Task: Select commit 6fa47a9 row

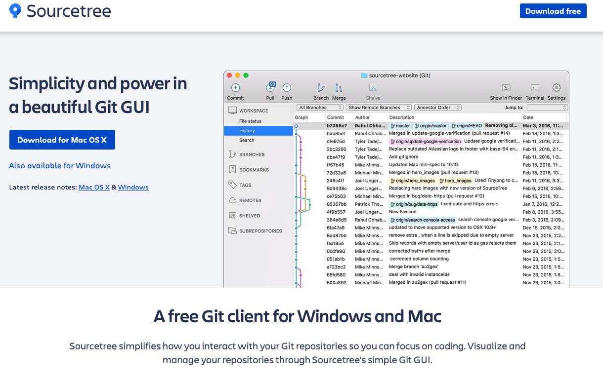Action: (431, 227)
